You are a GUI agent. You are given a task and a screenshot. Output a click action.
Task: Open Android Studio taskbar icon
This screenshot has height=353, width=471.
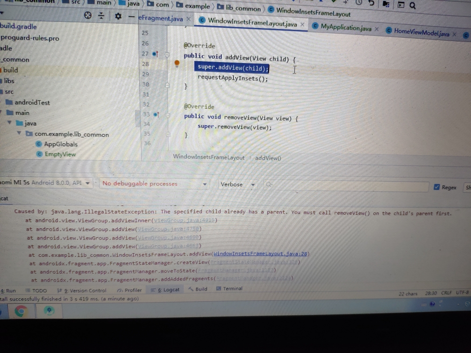[49, 311]
